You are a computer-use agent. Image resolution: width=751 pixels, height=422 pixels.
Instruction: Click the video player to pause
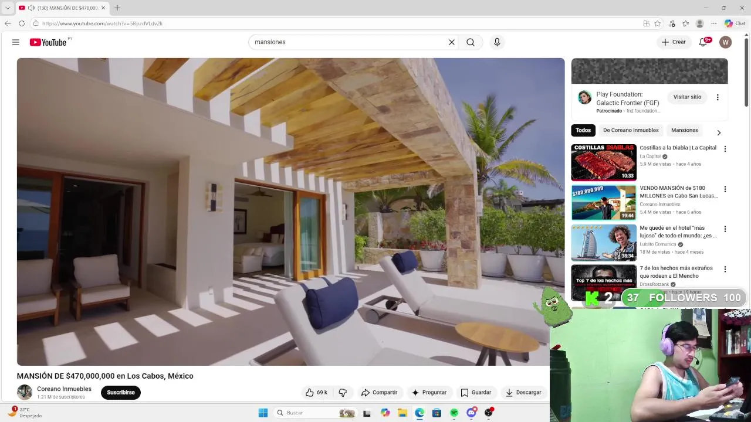[290, 212]
